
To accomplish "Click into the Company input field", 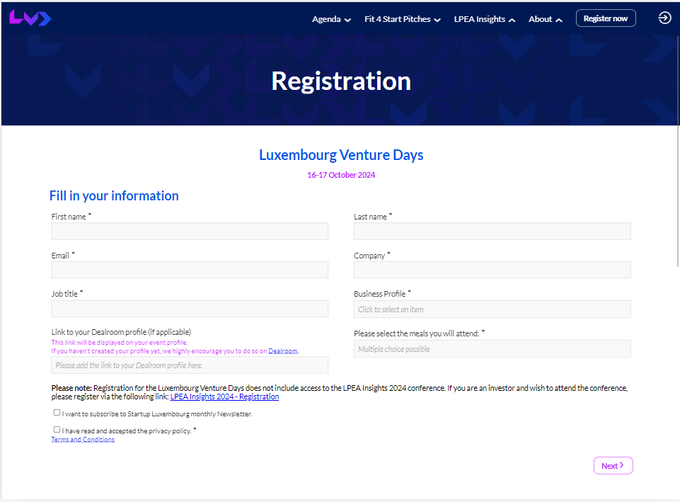I will (x=492, y=270).
